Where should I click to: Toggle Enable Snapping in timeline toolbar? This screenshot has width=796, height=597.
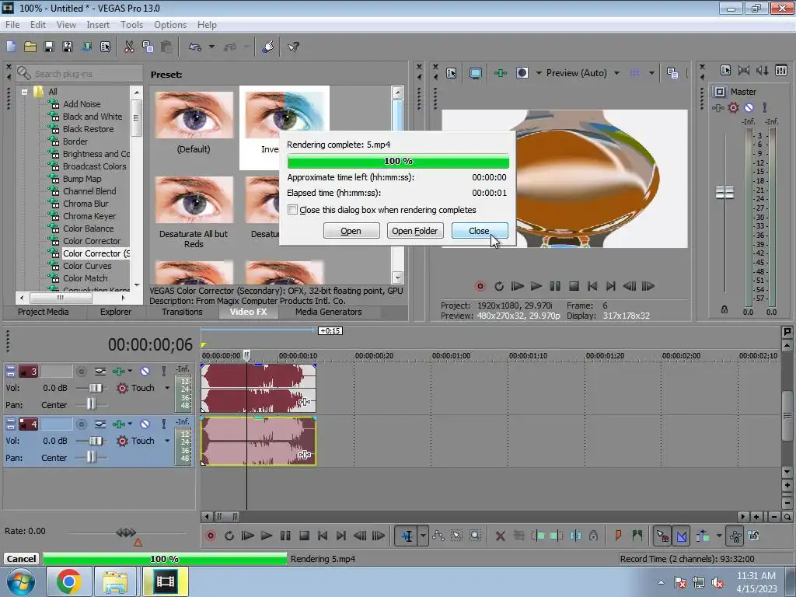(x=662, y=536)
